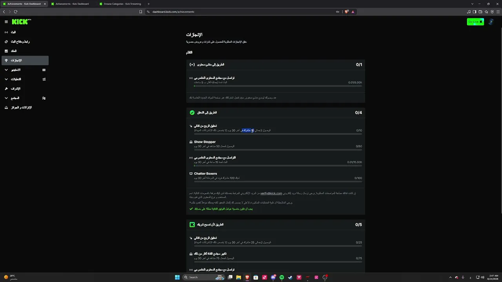Open the password key icon
502x282 pixels.
(338, 12)
